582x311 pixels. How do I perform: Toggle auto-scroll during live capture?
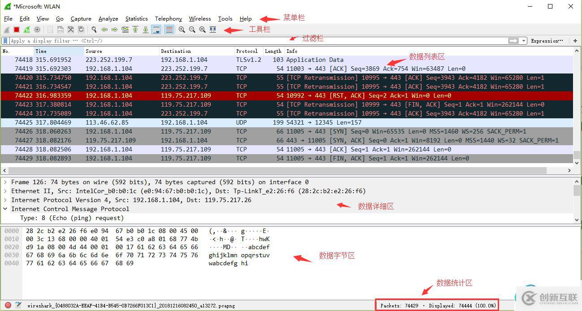[156, 30]
